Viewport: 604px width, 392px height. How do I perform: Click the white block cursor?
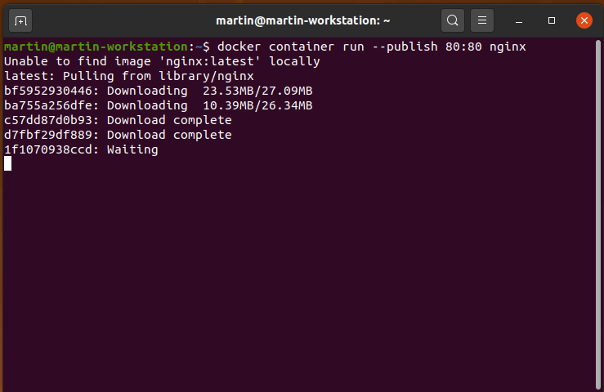tap(7, 163)
